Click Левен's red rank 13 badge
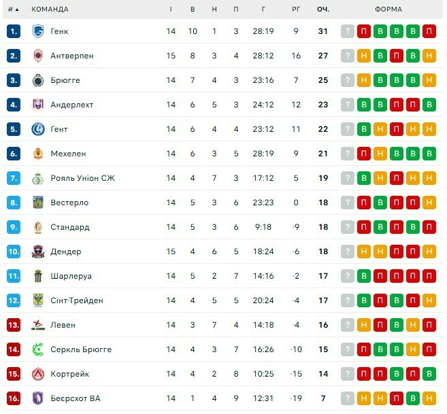Screen dimensions: 447x414 (x=14, y=325)
